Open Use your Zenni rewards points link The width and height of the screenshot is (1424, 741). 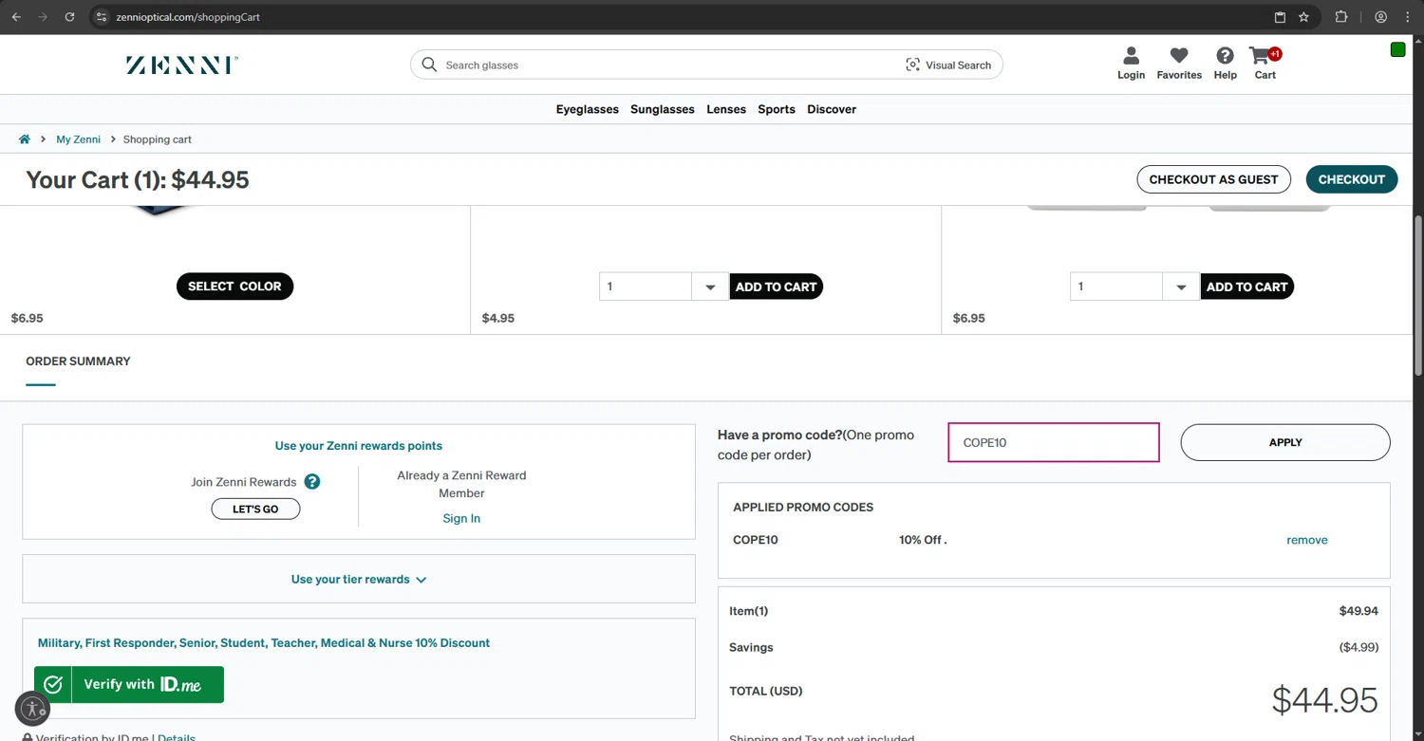(359, 446)
